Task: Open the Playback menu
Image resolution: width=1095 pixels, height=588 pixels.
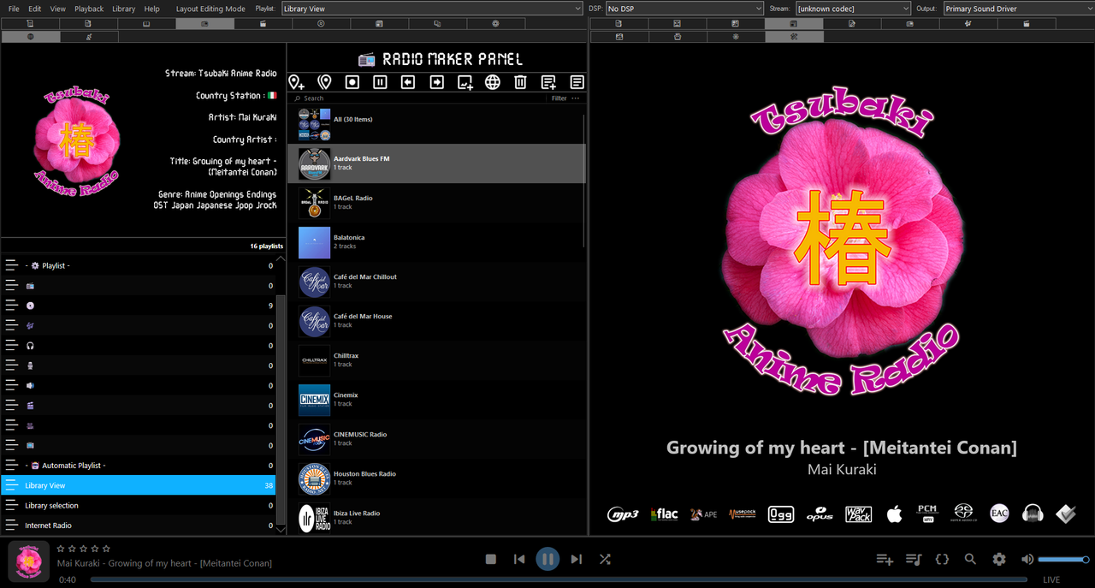Action: click(89, 9)
